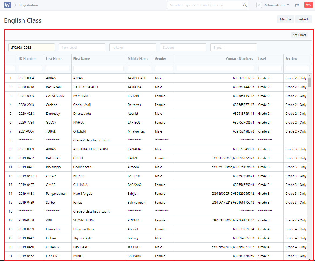Click the Last Name column filter box
The image size is (315, 261).
[x=58, y=68]
